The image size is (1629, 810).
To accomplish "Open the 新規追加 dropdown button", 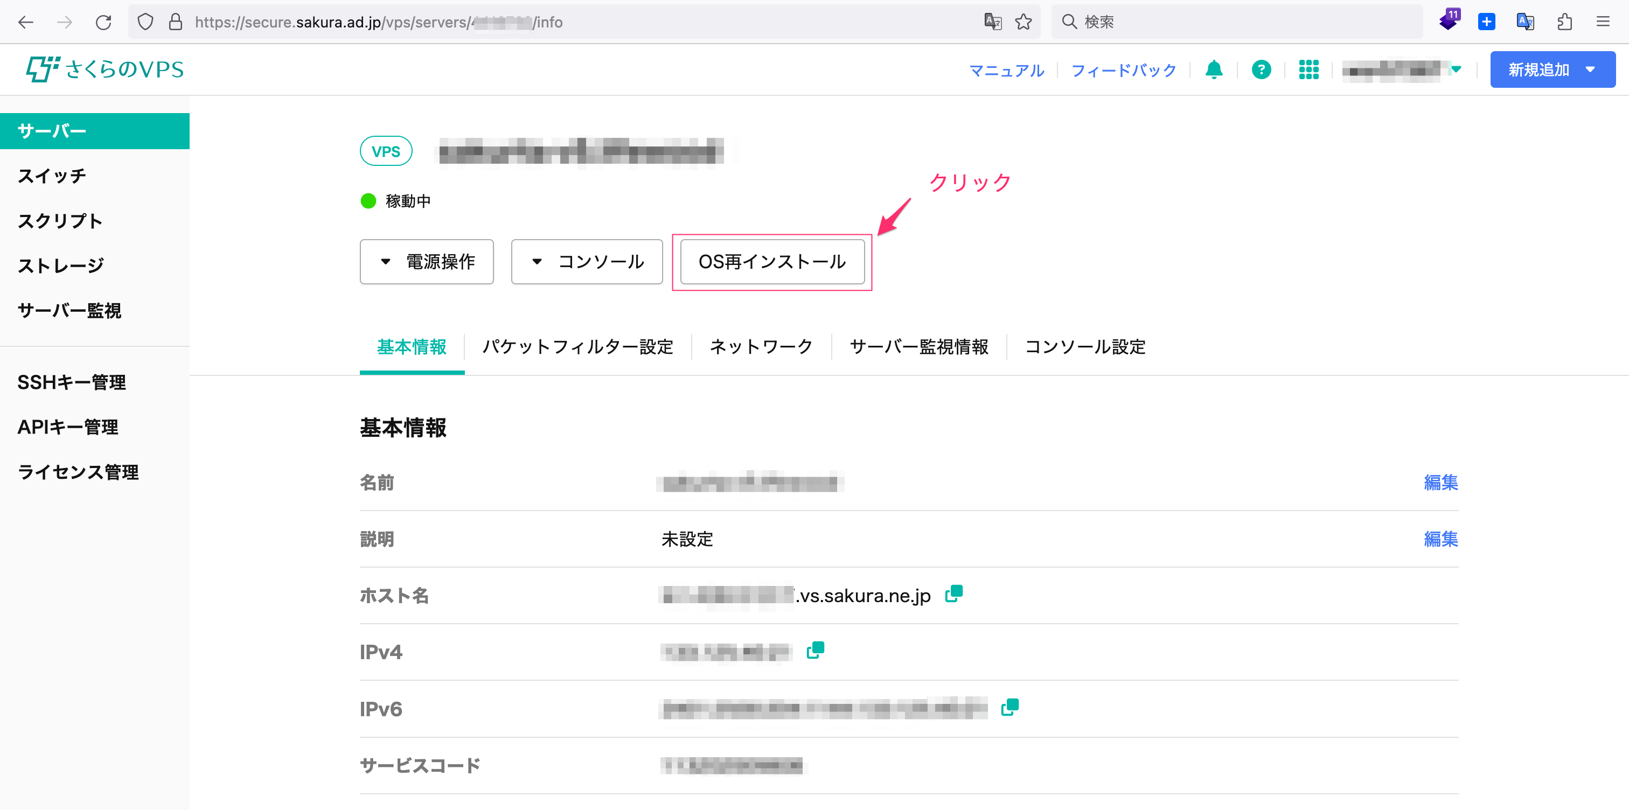I will [1552, 69].
